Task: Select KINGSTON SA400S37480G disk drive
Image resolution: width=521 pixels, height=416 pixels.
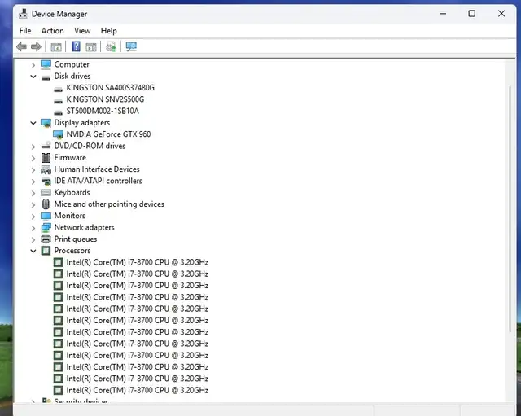Action: [x=111, y=88]
